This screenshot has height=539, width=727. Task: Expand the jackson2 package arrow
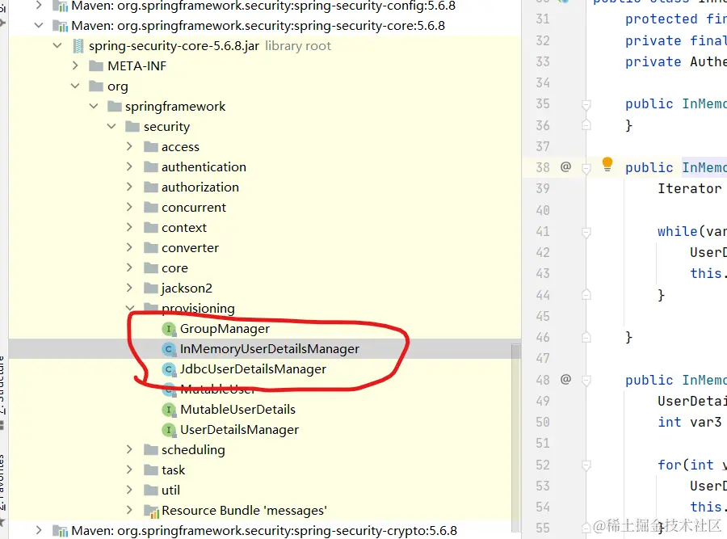click(129, 288)
